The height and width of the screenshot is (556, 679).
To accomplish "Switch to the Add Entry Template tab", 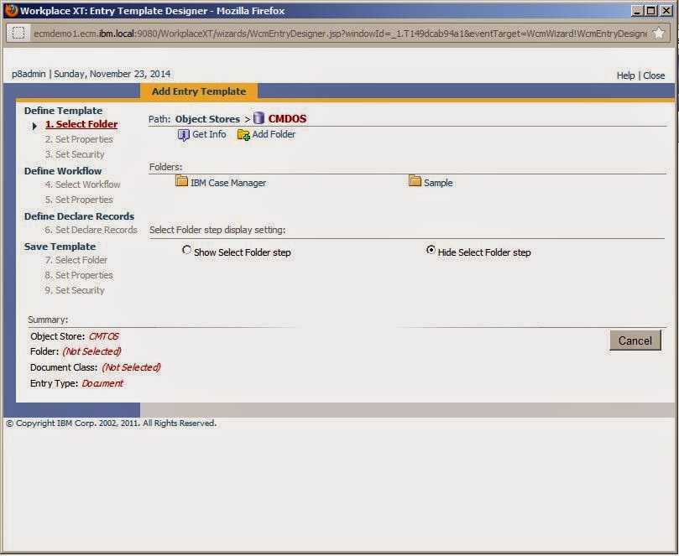I will tap(199, 91).
